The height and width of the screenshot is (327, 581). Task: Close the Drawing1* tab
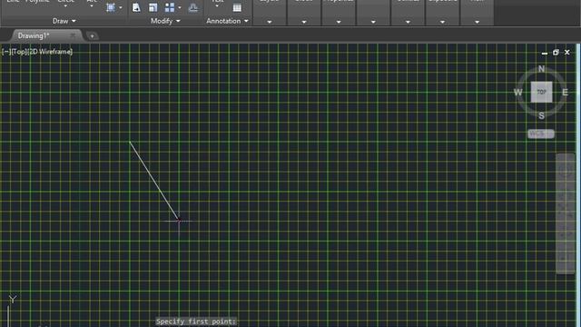73,35
